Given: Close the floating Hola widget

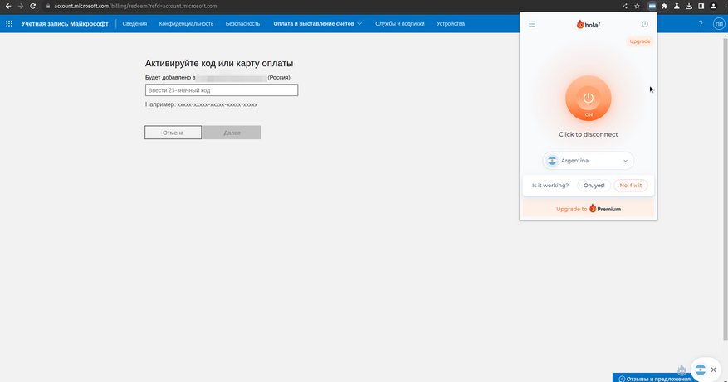Looking at the screenshot, I should [714, 370].
